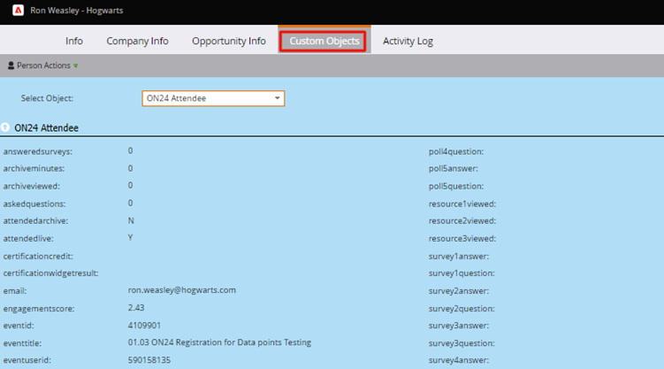Viewport: 664px width, 369px height.
Task: Click the eventtitle label
Action: click(22, 343)
